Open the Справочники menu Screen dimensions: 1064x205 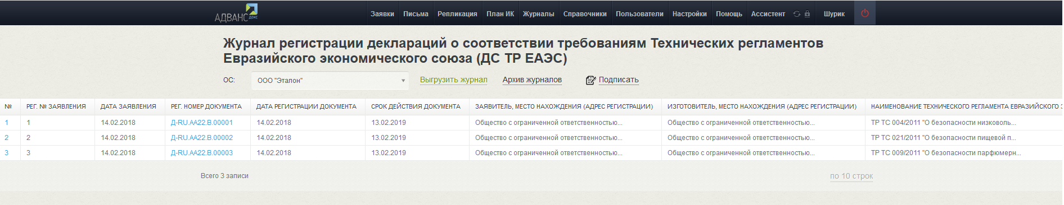point(585,14)
